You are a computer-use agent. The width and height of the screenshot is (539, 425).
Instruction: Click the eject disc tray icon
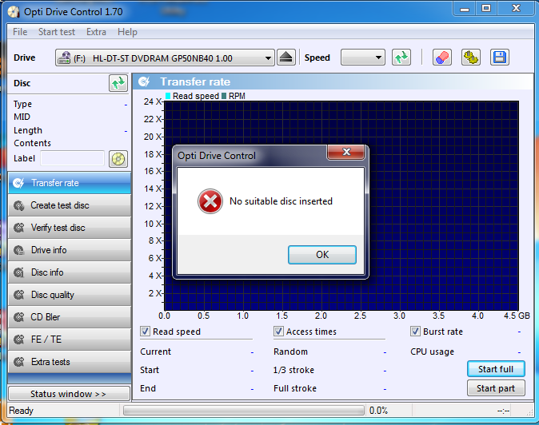click(286, 58)
